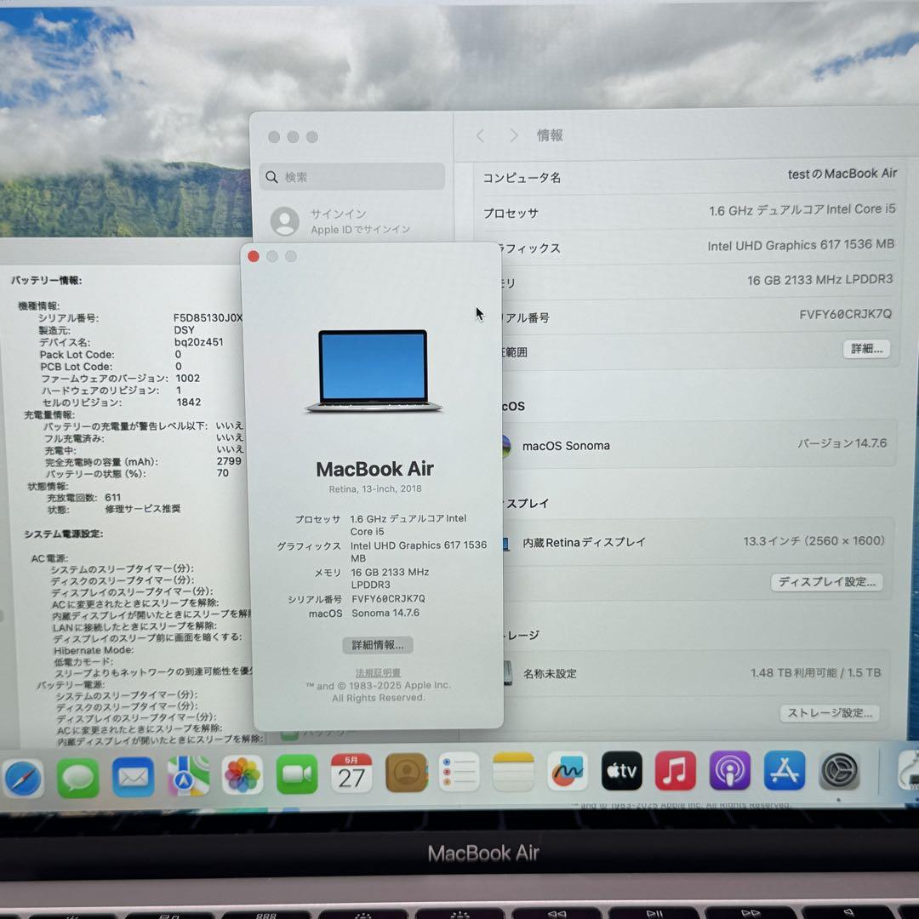Screen dimensions: 919x919
Task: Click the 検索 search field in settings
Action: click(x=351, y=176)
